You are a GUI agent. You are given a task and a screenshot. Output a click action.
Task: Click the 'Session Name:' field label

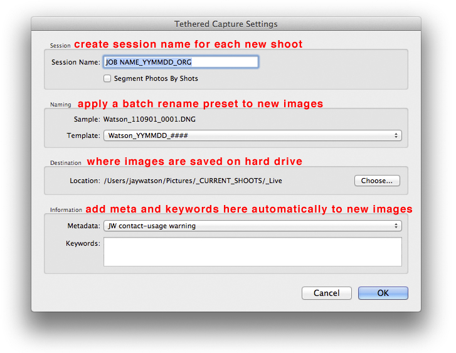[x=75, y=62]
